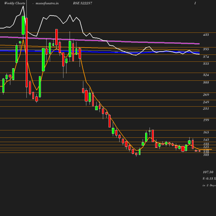Click the 'Weekly Charts' title text
216x216 pixels.
15,3
